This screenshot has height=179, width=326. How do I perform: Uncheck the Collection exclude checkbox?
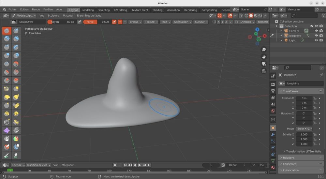tap(312, 26)
